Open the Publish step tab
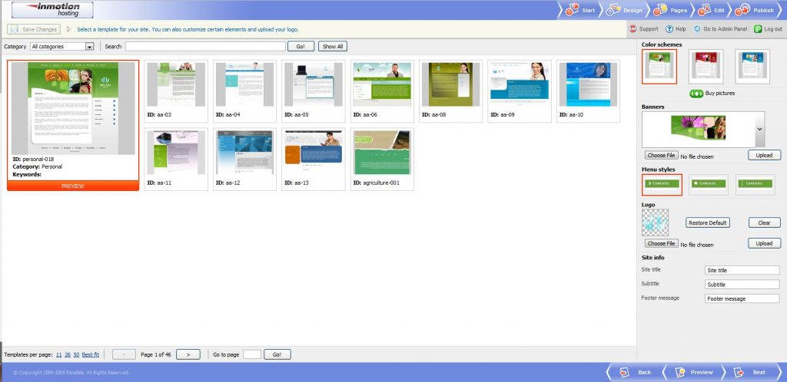 (755, 10)
